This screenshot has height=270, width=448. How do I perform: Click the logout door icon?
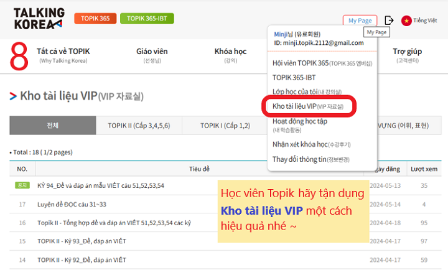tap(389, 21)
